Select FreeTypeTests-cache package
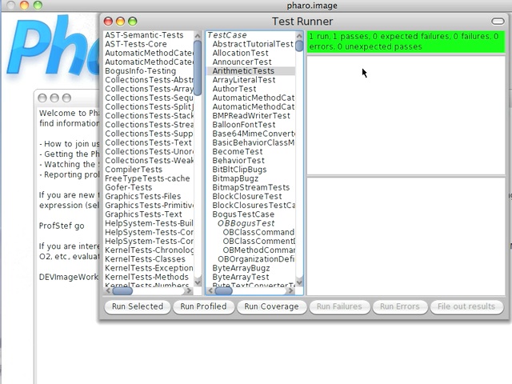This screenshot has height=384, width=512. tap(147, 178)
